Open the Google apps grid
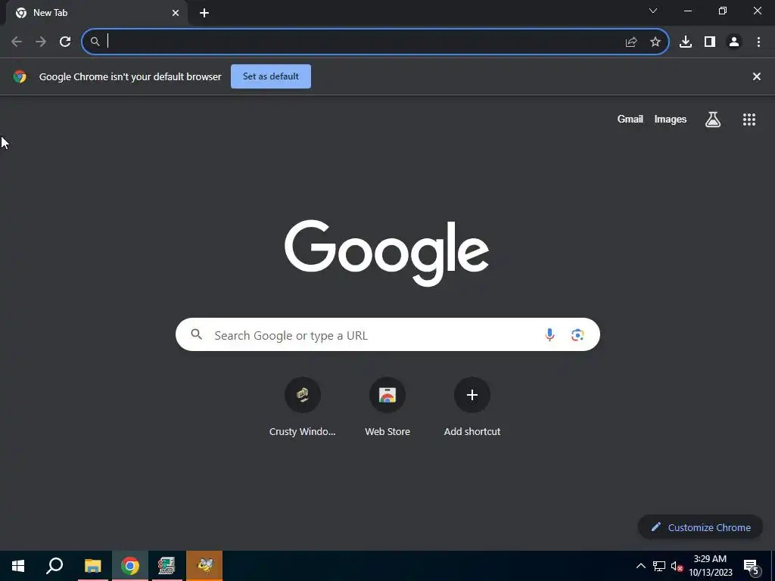This screenshot has width=775, height=581. pos(749,119)
